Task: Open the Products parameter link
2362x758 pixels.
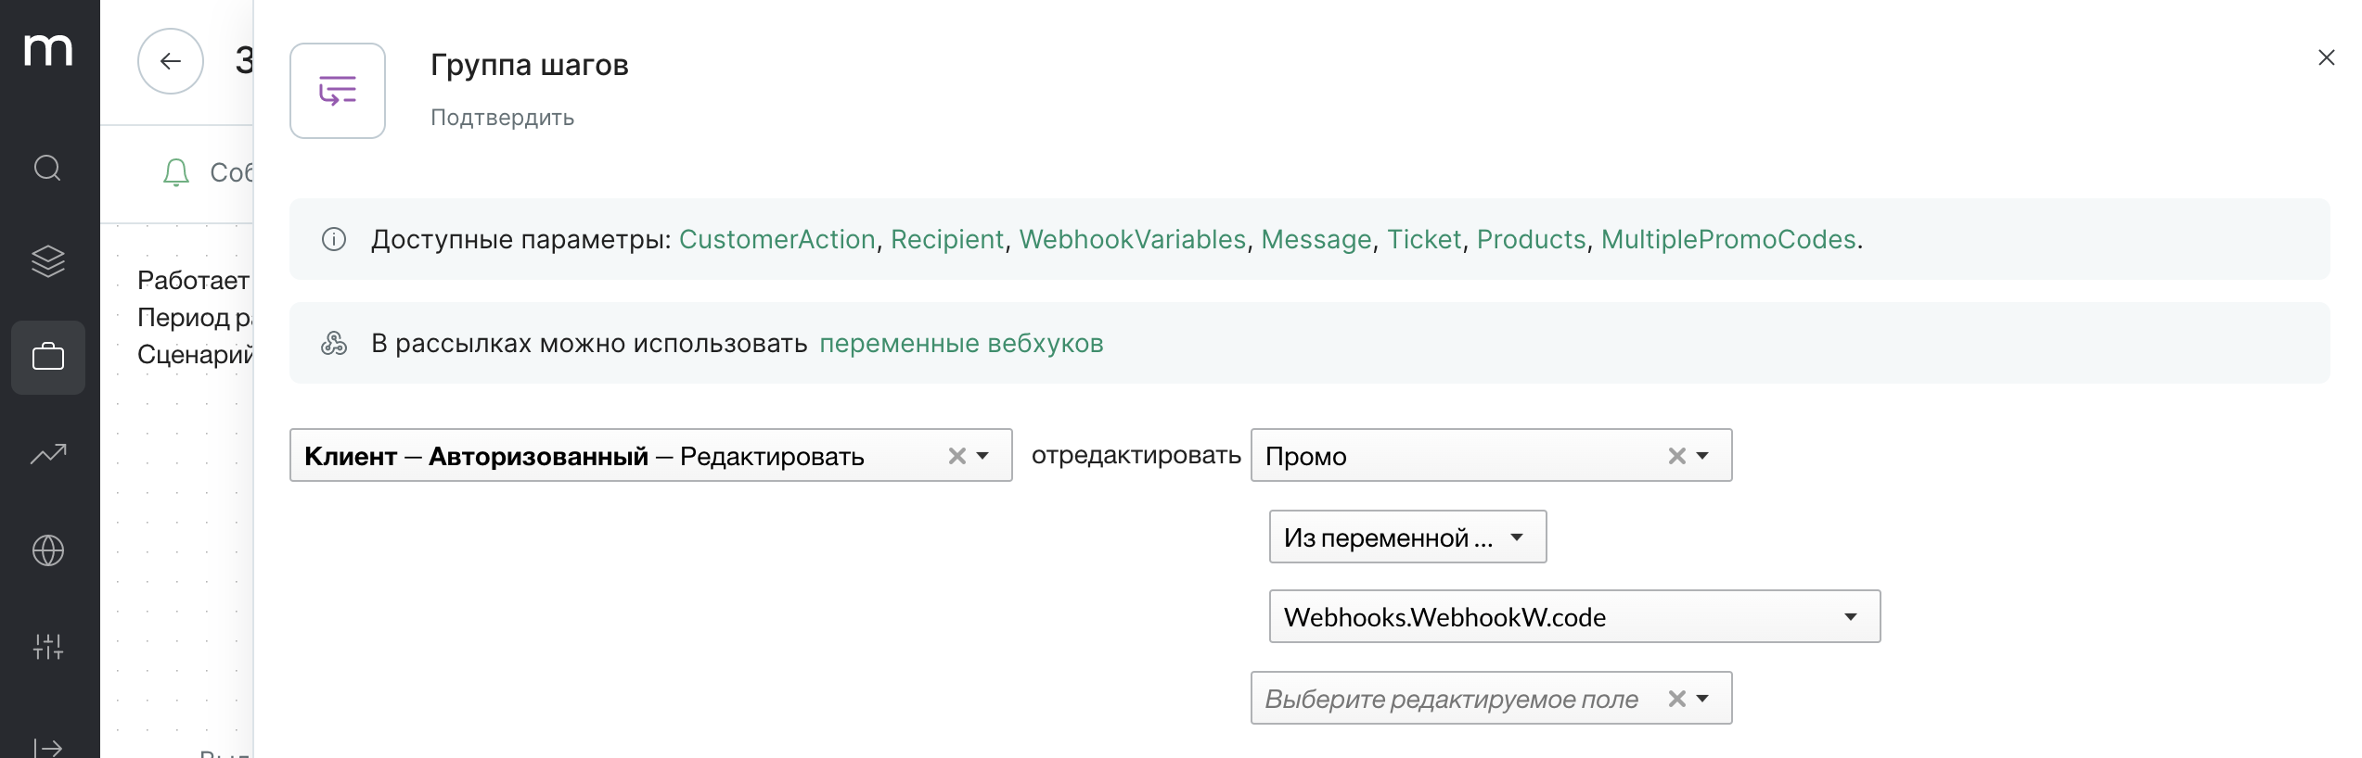Action: (1532, 239)
